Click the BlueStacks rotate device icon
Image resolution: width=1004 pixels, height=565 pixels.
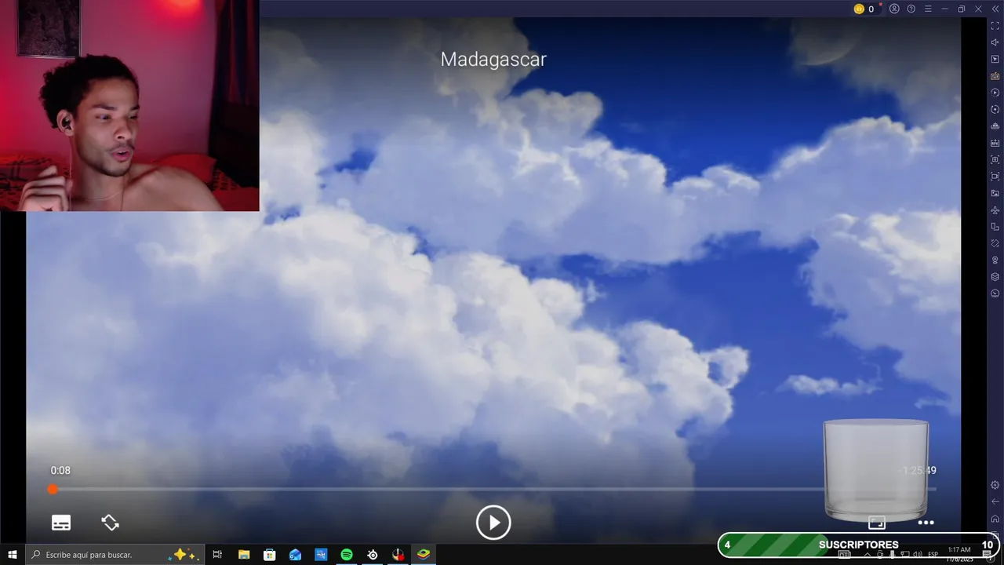point(995,227)
